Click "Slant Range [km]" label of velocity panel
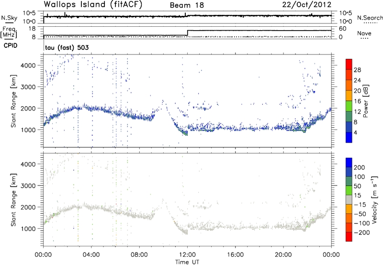The width and height of the screenshot is (383, 265). (x=14, y=199)
